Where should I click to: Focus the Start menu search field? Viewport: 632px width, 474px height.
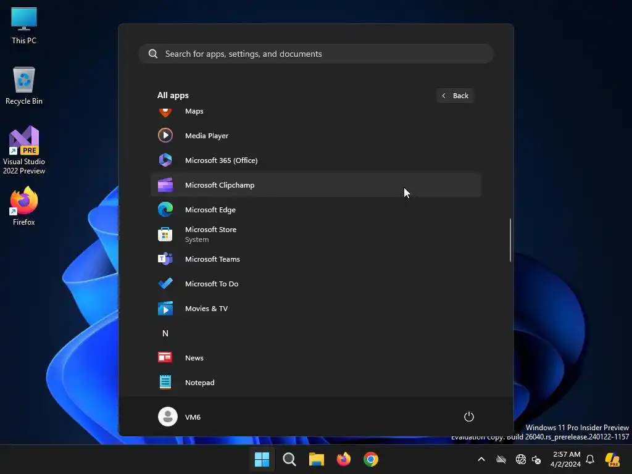pos(316,54)
